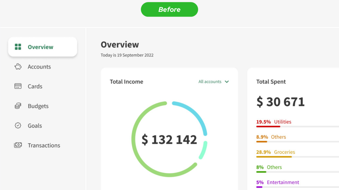The height and width of the screenshot is (190, 339).
Task: Click the Utilities spending category
Action: [282, 122]
